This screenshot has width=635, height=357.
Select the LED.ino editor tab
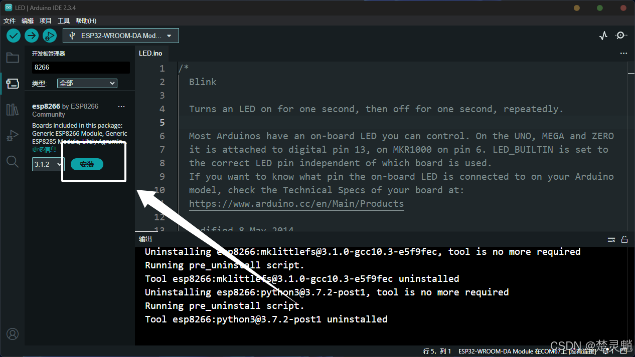coord(150,53)
